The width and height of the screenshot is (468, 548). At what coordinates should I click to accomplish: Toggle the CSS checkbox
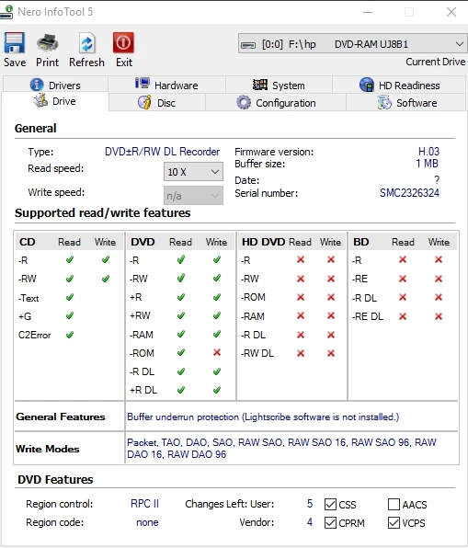[330, 504]
